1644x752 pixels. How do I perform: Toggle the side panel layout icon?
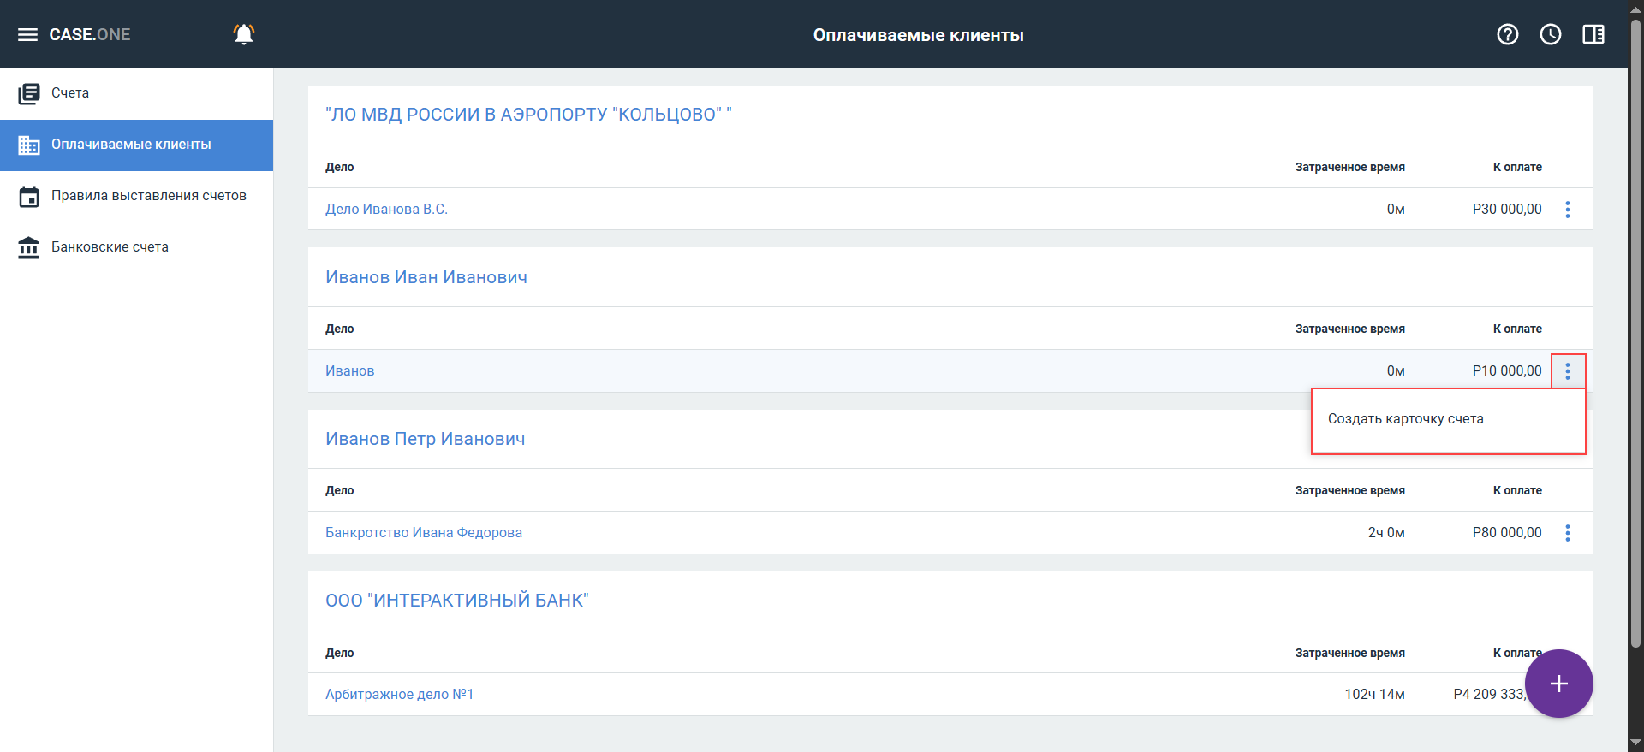pyautogui.click(x=1593, y=34)
